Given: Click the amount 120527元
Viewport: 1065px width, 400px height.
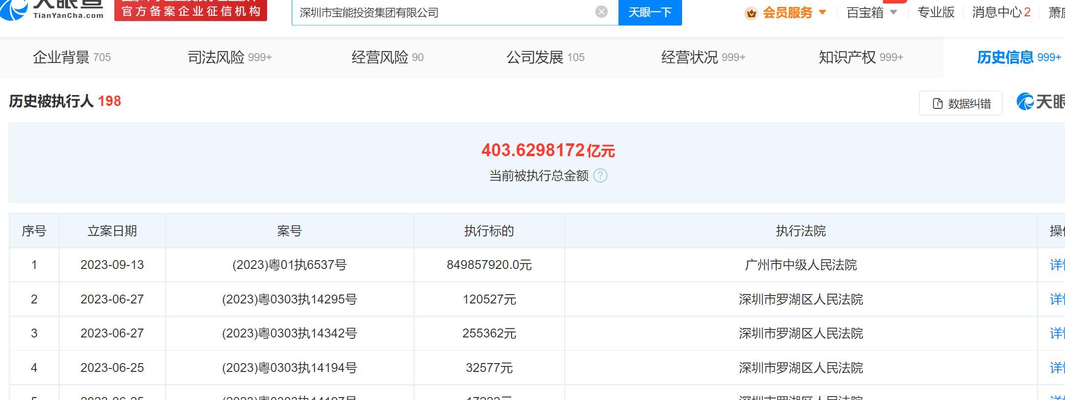Looking at the screenshot, I should tap(489, 300).
